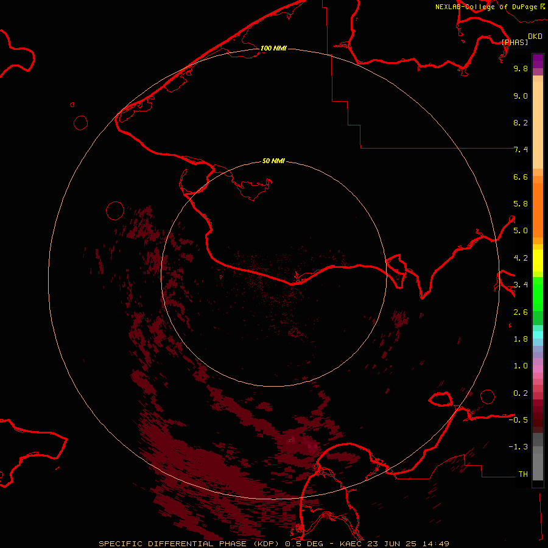
Task: Click the "SPECIFIC DIFFERENTIAL PHASE (KDP)" product title
Action: (x=189, y=544)
